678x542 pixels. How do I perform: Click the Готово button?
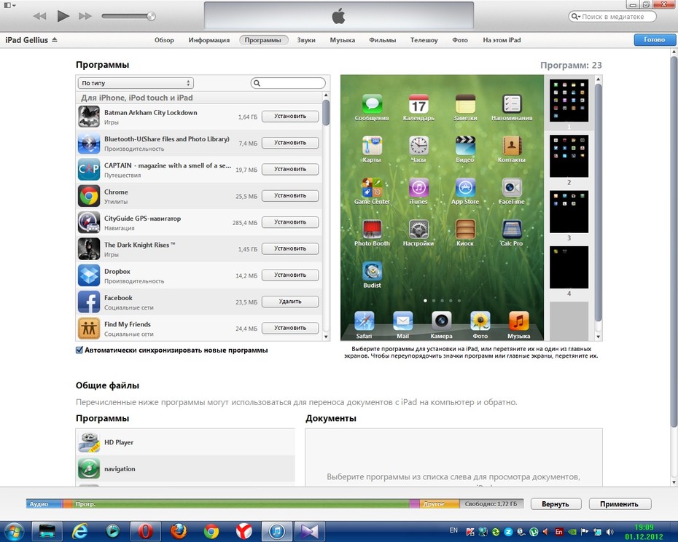(x=654, y=39)
